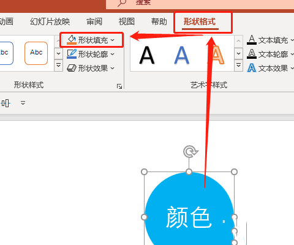Open the 形状格式 ribbon tab
Screen dimensions: 294x245
pyautogui.click(x=200, y=21)
